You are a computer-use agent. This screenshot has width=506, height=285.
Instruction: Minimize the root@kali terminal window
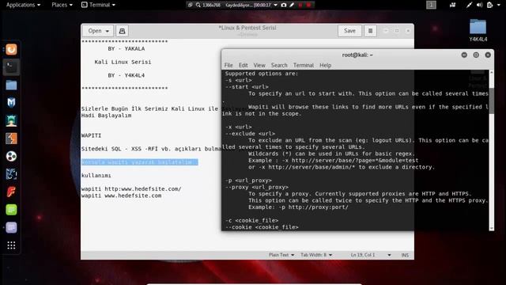(464, 55)
